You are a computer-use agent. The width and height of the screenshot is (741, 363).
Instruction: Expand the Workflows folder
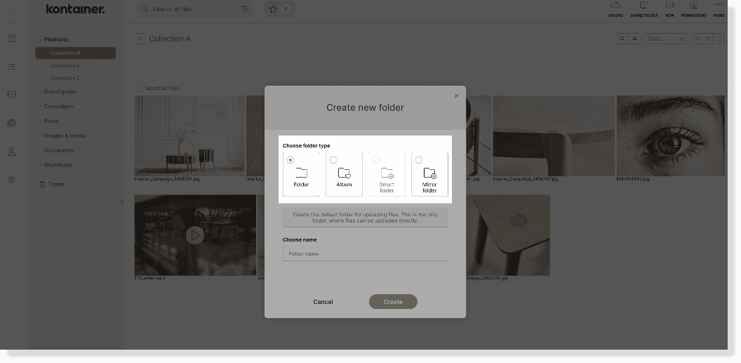[x=40, y=165]
